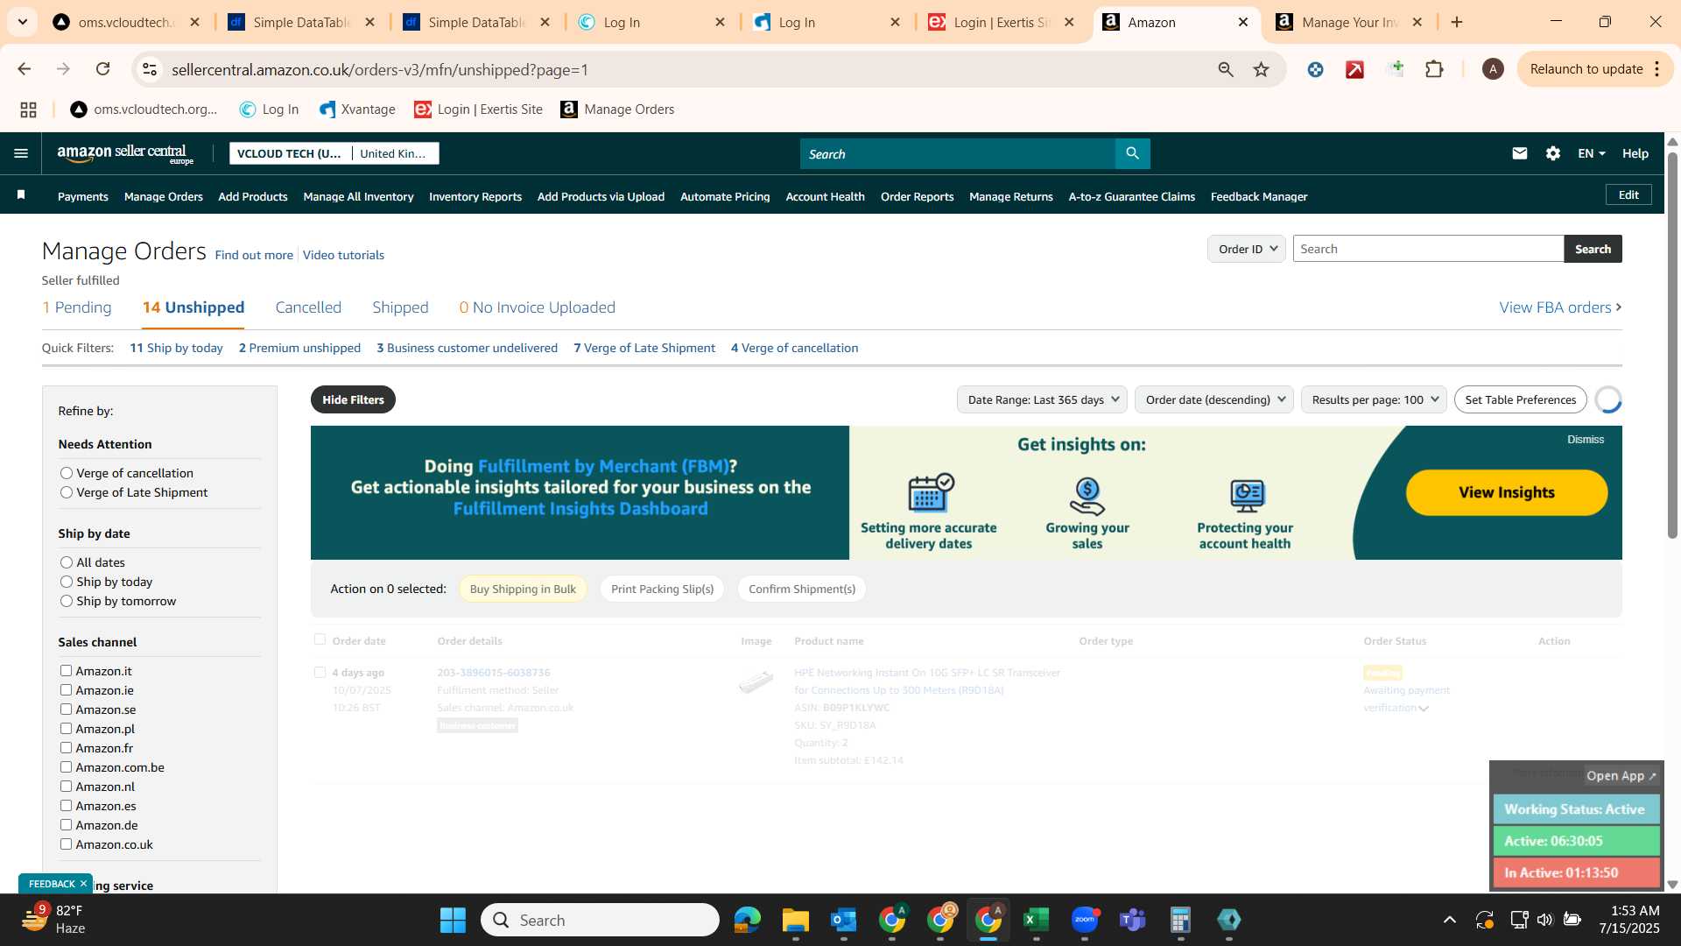Check the Amazon.it sales channel box
Screen dimensions: 1681x946
tap(66, 670)
